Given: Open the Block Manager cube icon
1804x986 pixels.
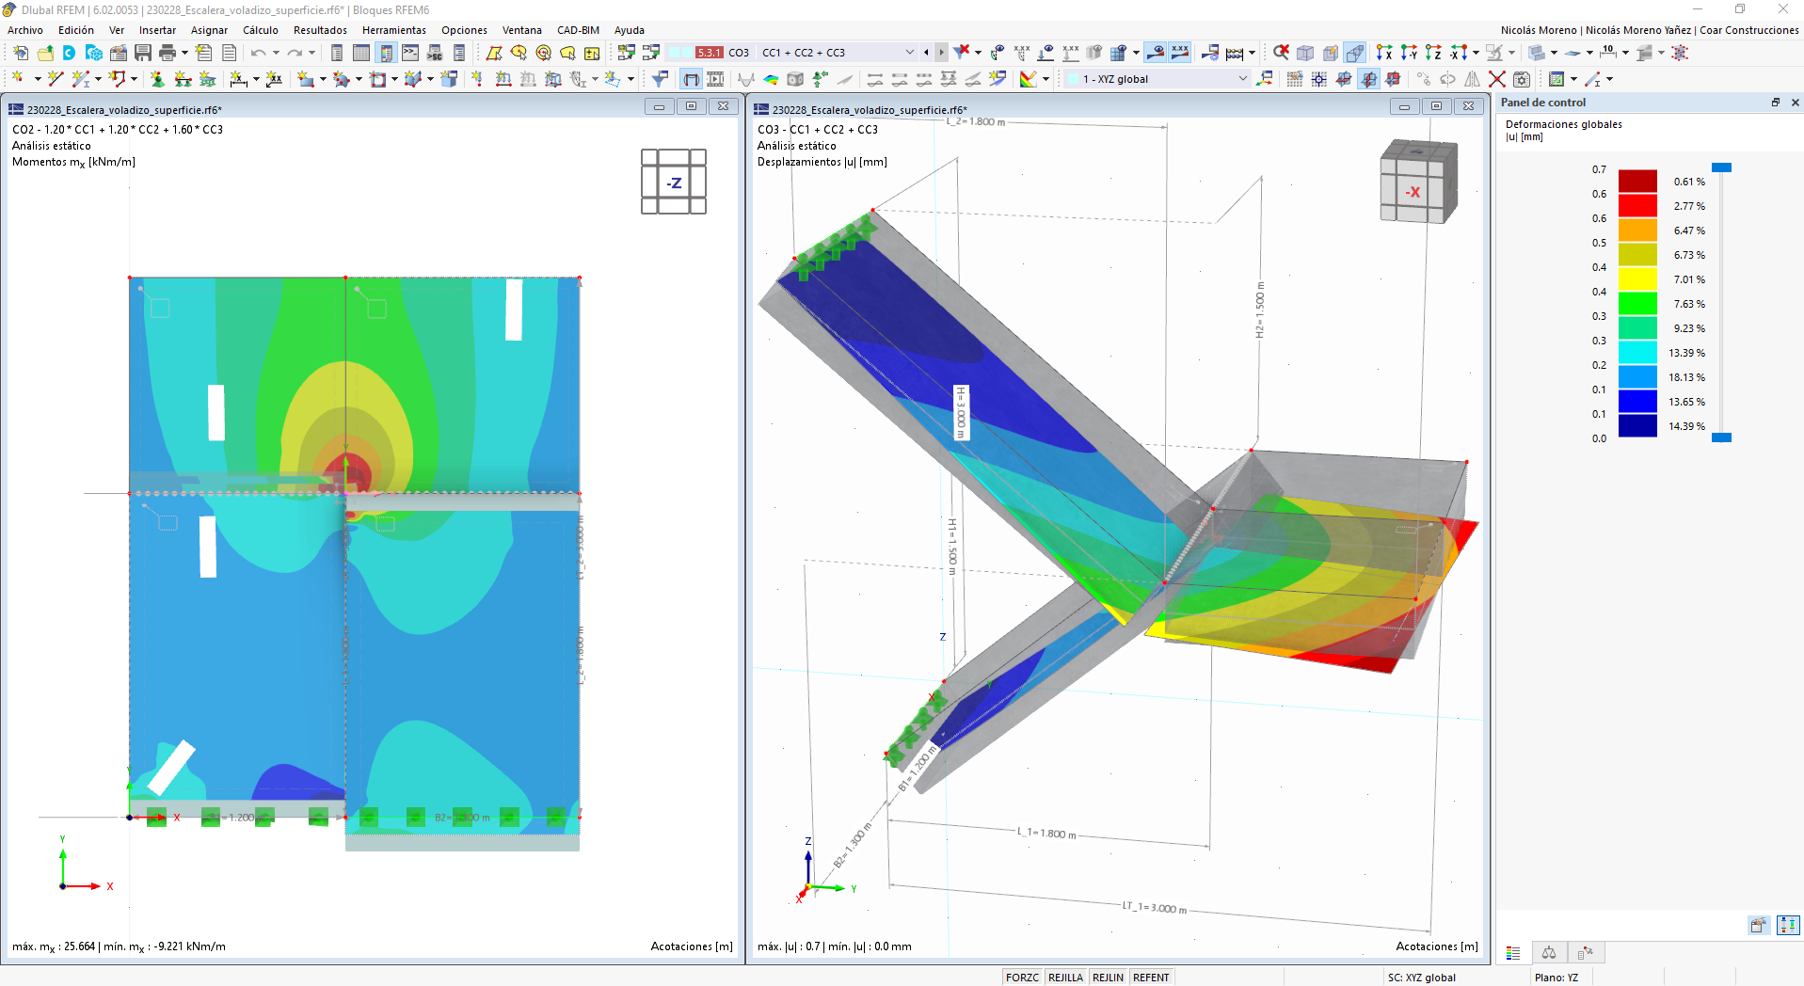Looking at the screenshot, I should tap(93, 53).
